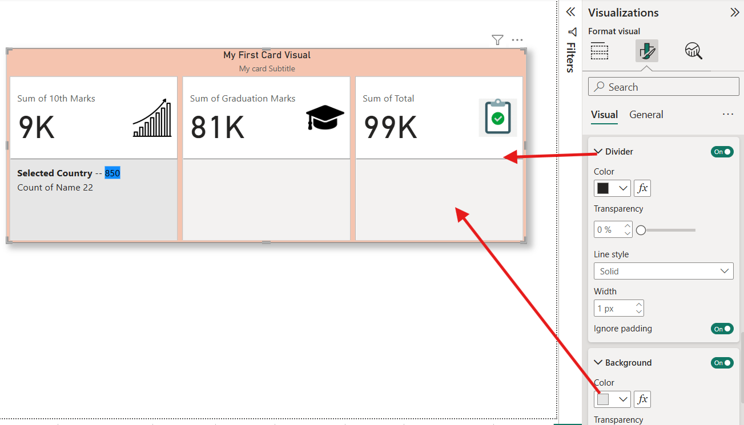Turn off the Background setting
This screenshot has width=744, height=425.
[722, 362]
